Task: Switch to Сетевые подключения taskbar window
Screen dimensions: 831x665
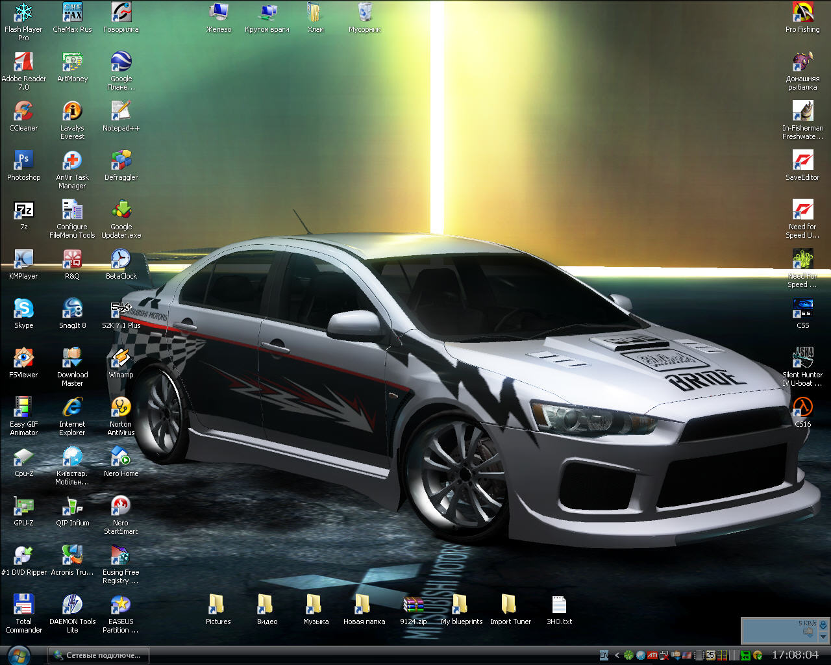Action: coord(99,655)
